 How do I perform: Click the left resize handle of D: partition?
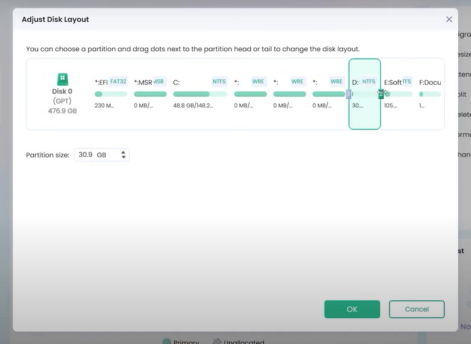point(348,94)
